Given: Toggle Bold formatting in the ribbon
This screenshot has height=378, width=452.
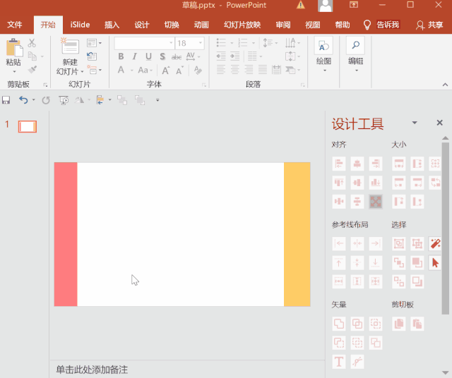Looking at the screenshot, I should coord(121,56).
